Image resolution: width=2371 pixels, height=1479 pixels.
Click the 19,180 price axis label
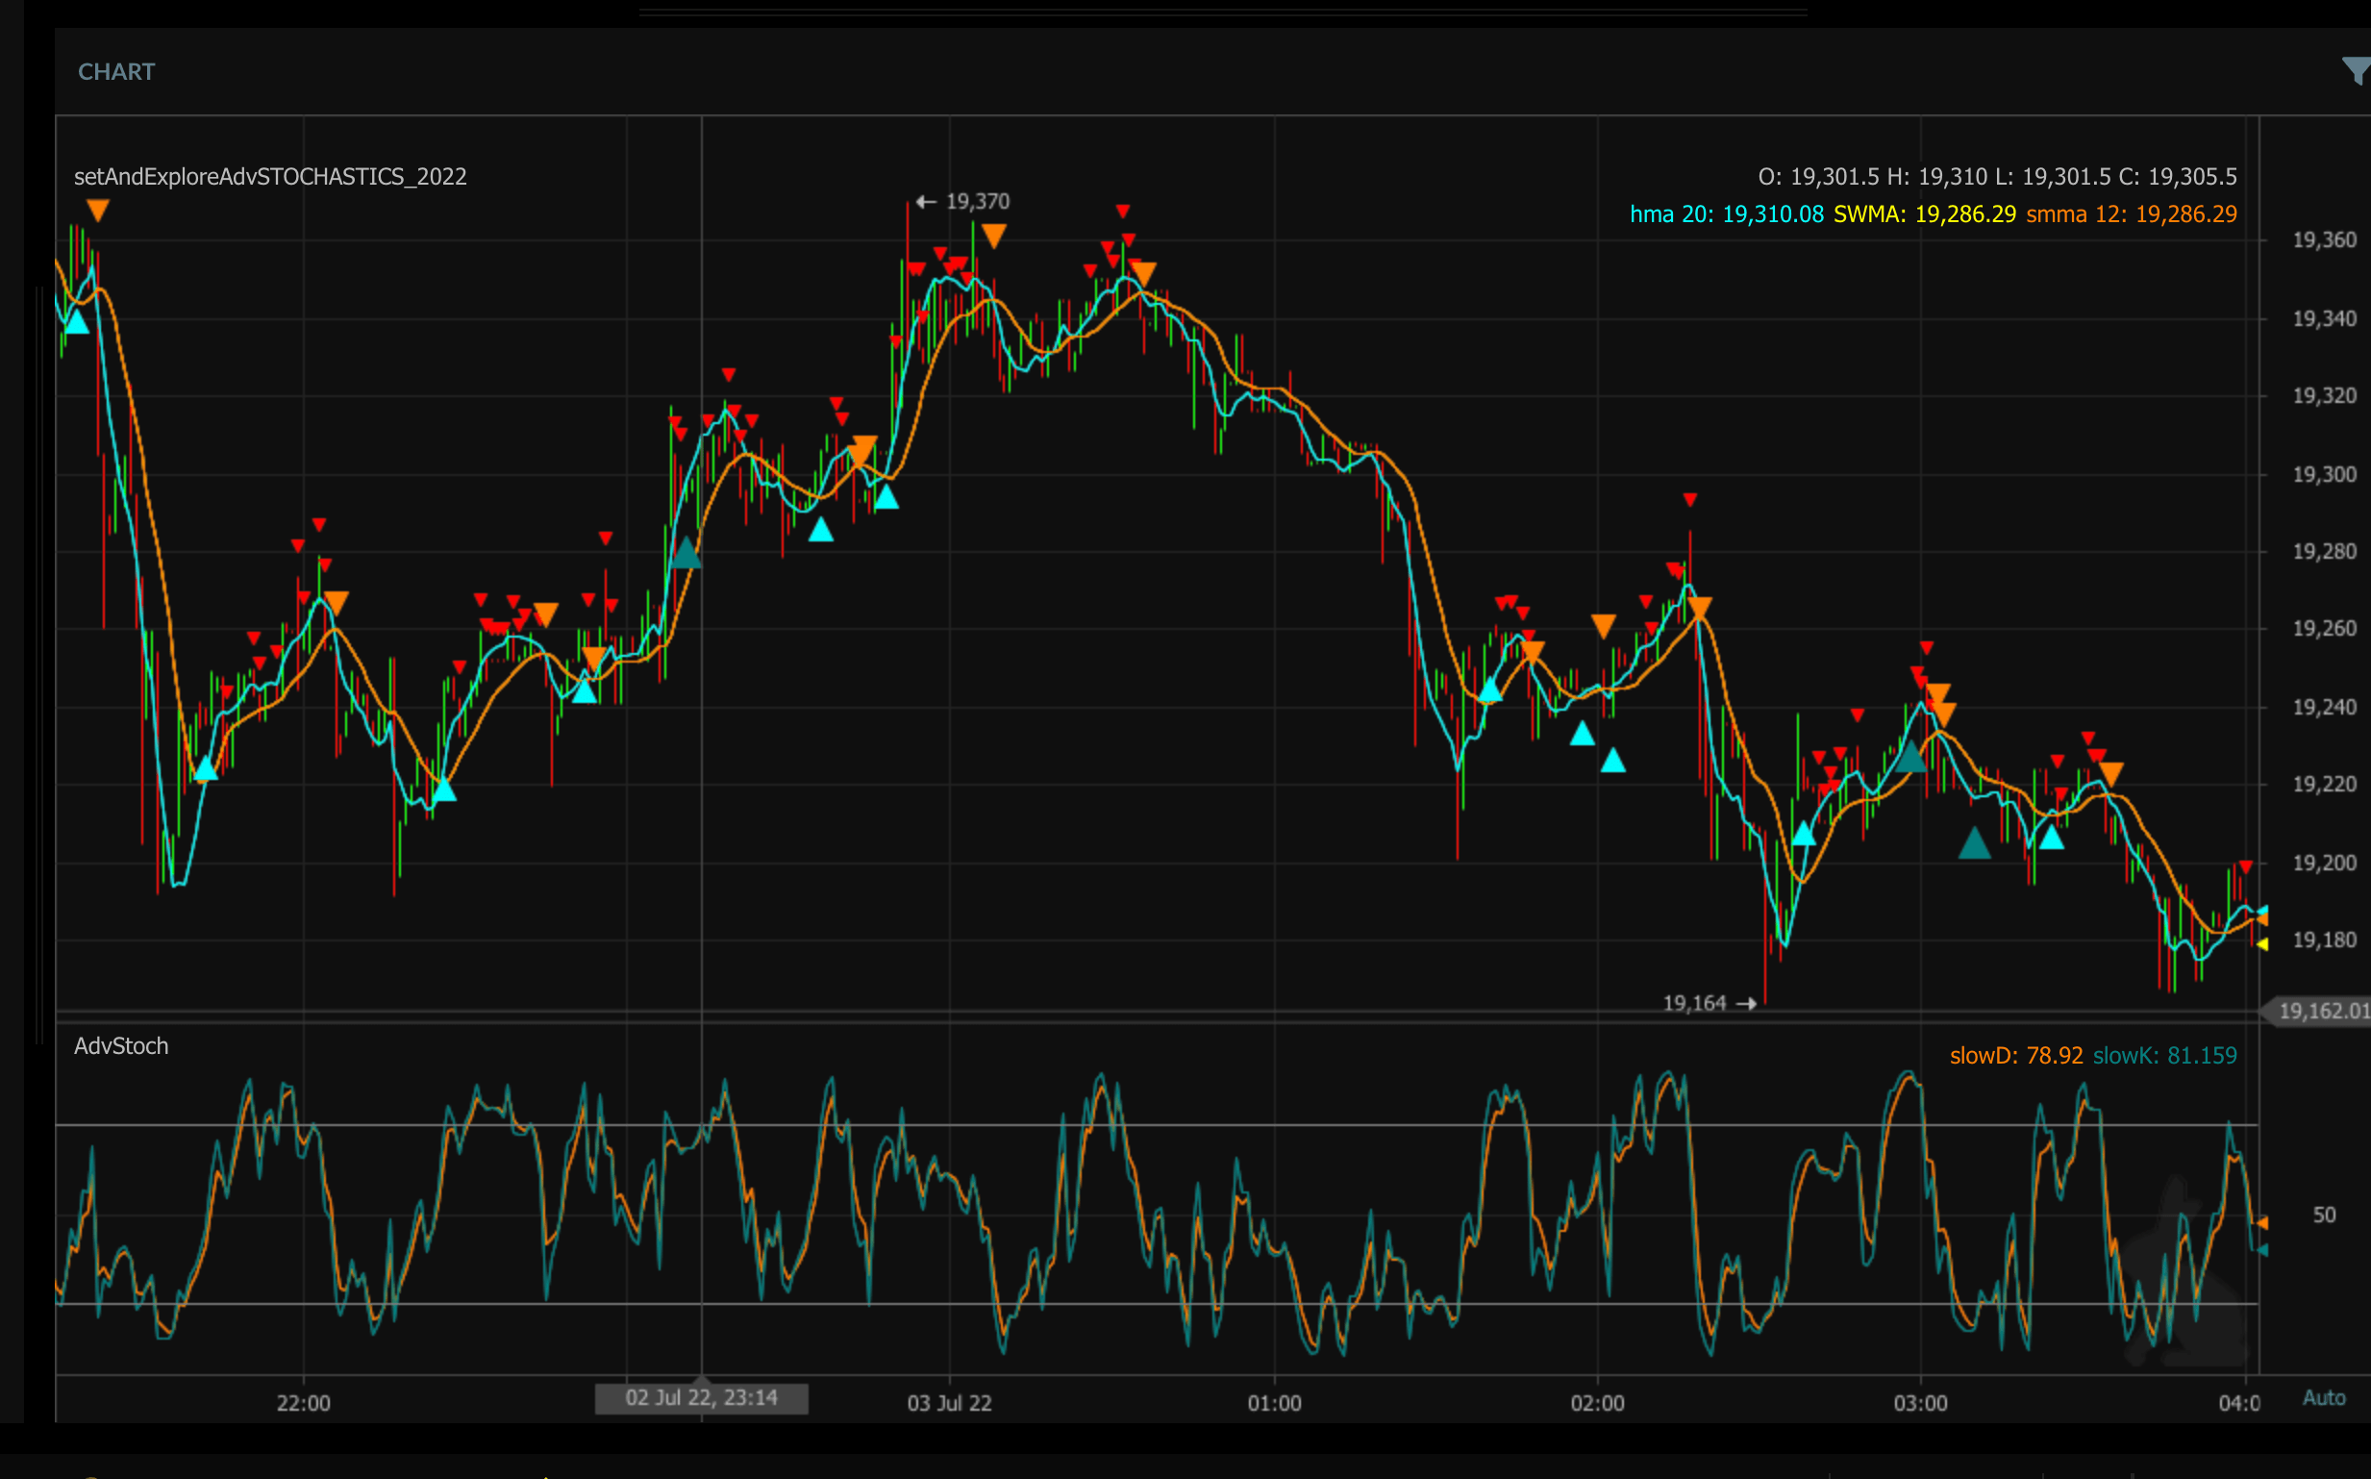(2325, 940)
